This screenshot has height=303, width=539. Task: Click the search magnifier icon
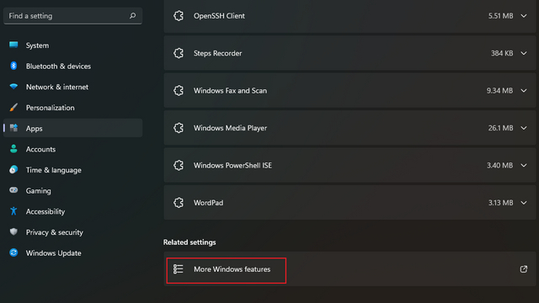133,16
